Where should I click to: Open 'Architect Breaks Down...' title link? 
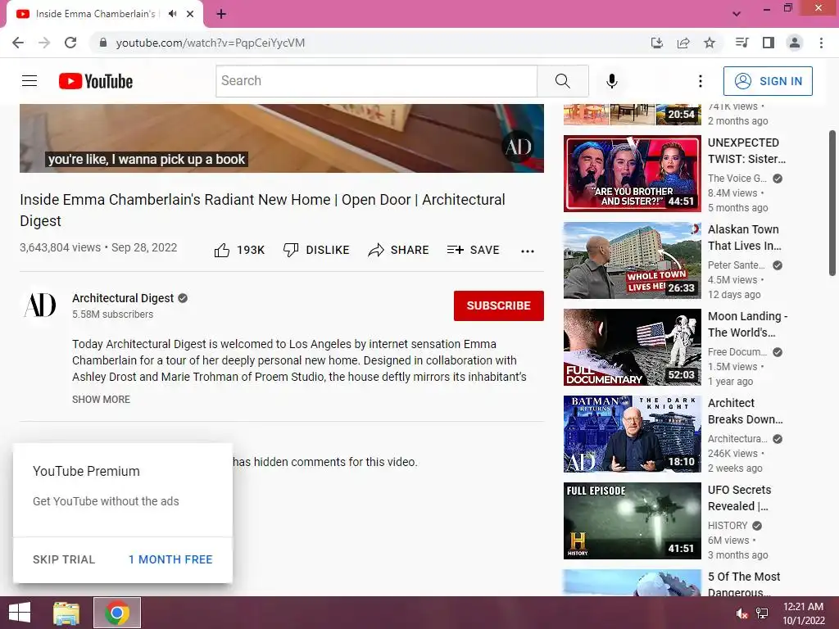746,411
